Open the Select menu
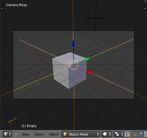This screenshot has height=138, width=147. pos(39,134)
